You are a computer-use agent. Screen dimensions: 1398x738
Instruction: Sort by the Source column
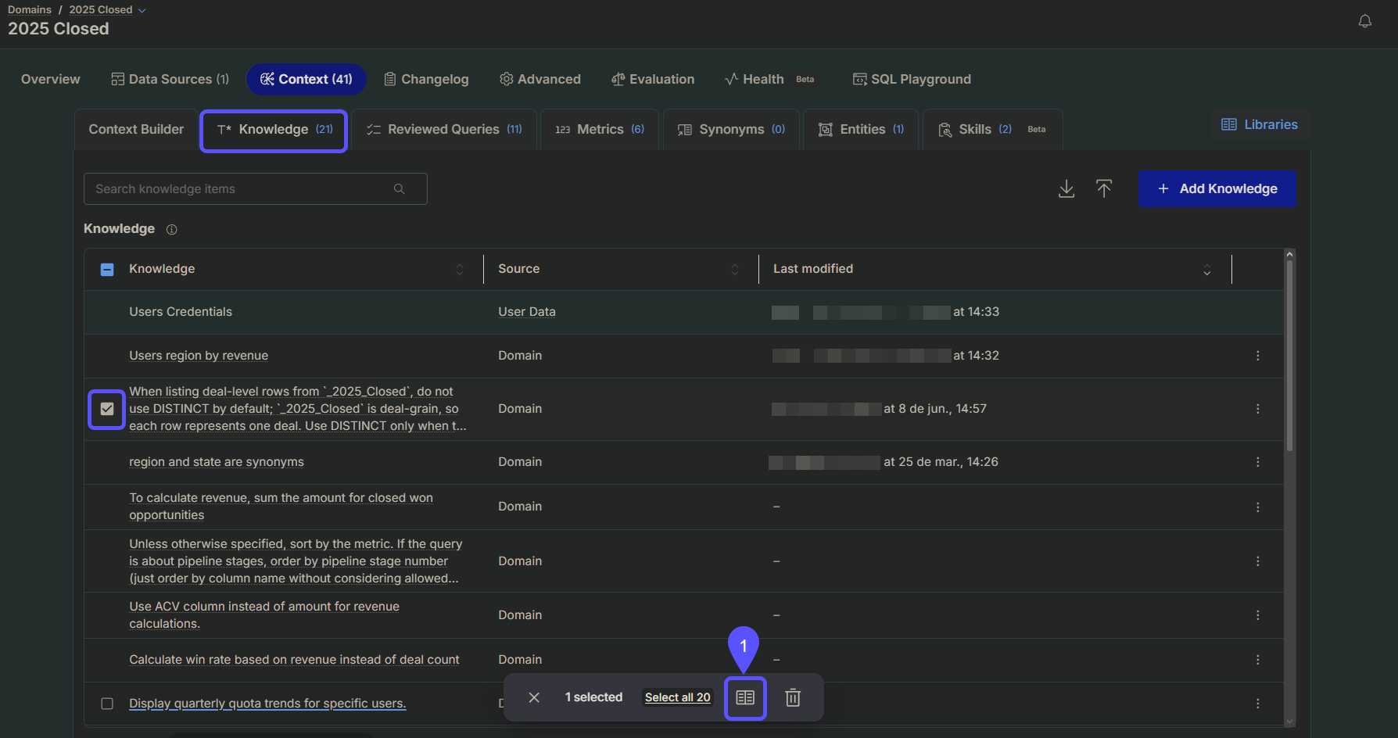click(735, 270)
